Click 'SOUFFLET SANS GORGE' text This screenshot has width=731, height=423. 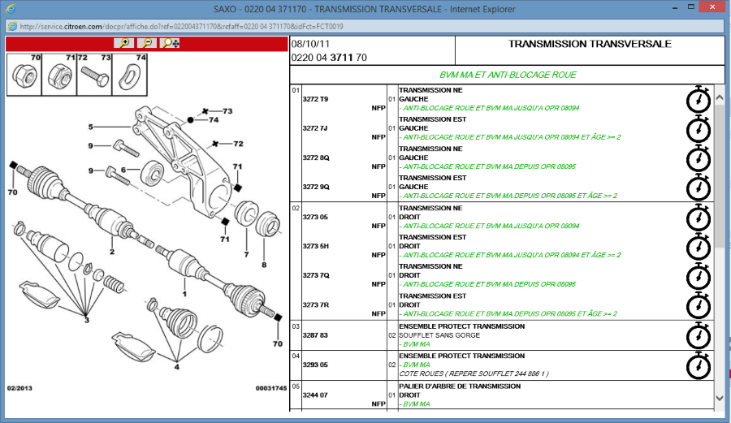click(439, 335)
